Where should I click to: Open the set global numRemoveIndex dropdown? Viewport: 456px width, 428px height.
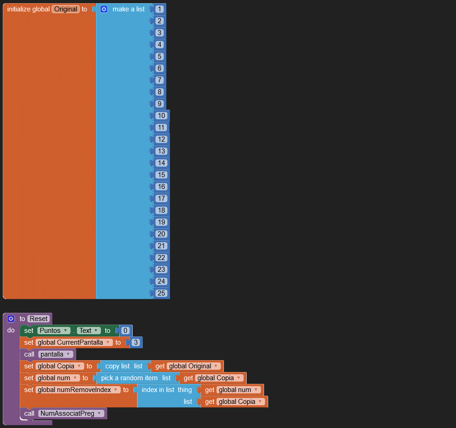116,390
